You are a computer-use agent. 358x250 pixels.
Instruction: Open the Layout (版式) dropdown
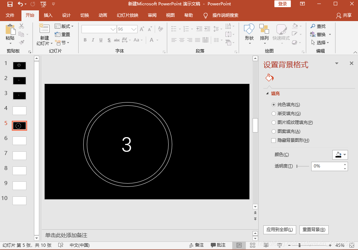click(x=64, y=26)
